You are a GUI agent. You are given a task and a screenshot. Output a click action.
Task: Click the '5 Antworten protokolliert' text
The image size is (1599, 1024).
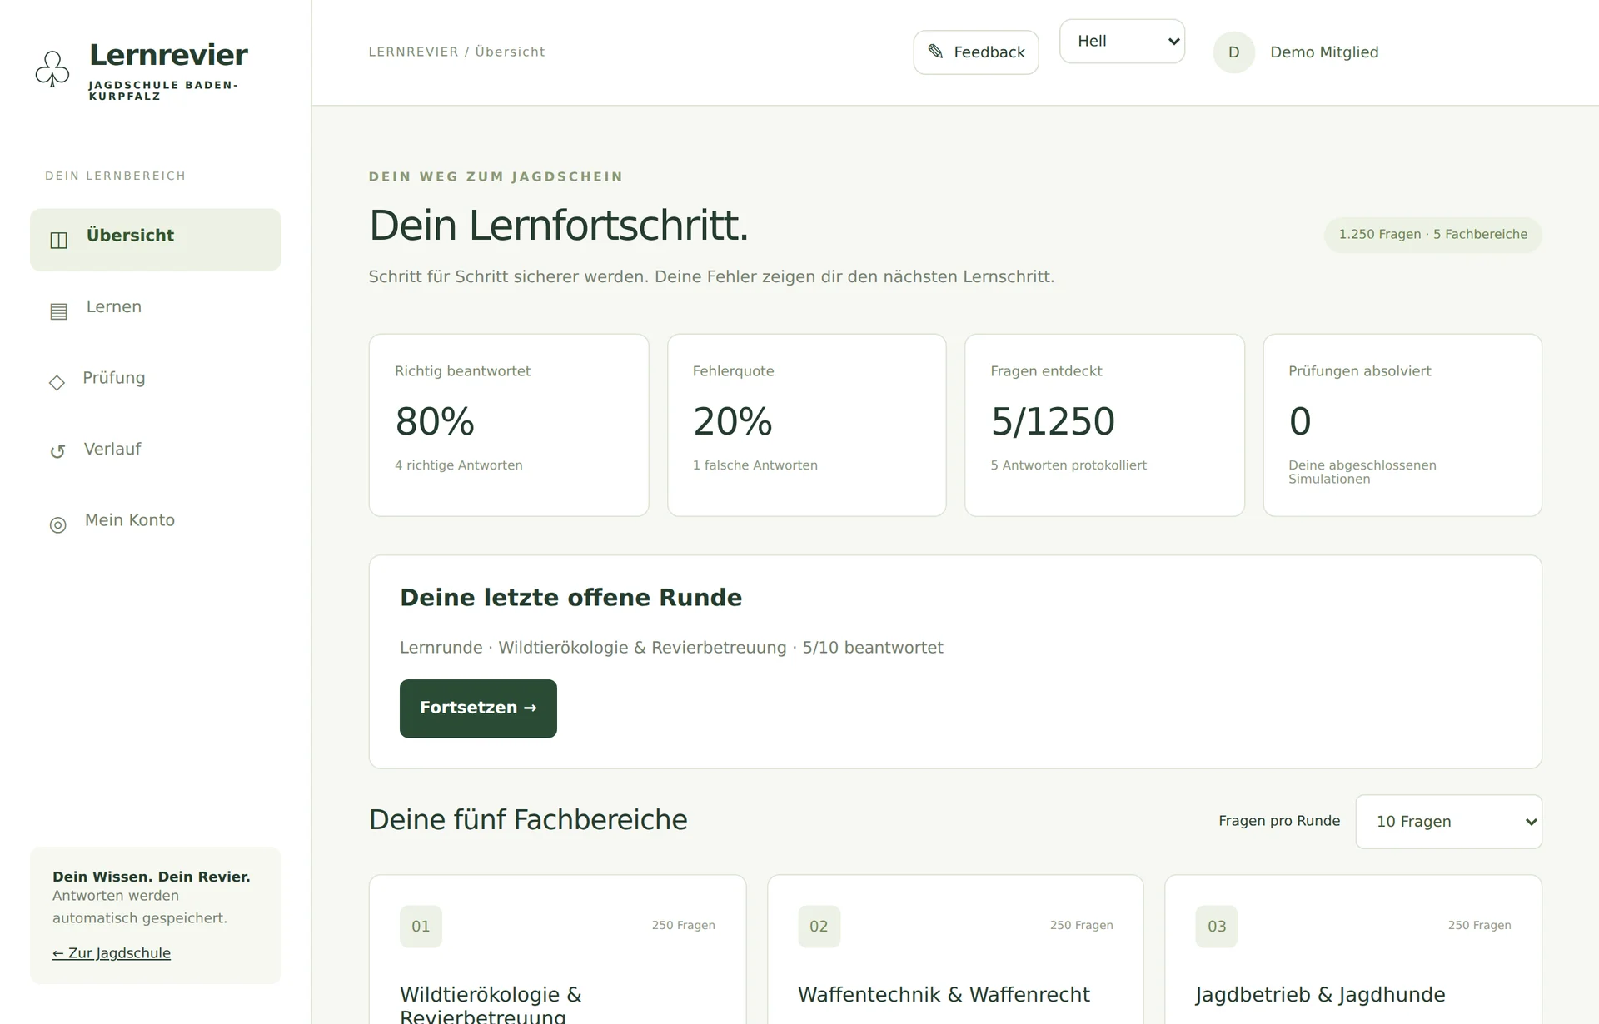(1068, 465)
